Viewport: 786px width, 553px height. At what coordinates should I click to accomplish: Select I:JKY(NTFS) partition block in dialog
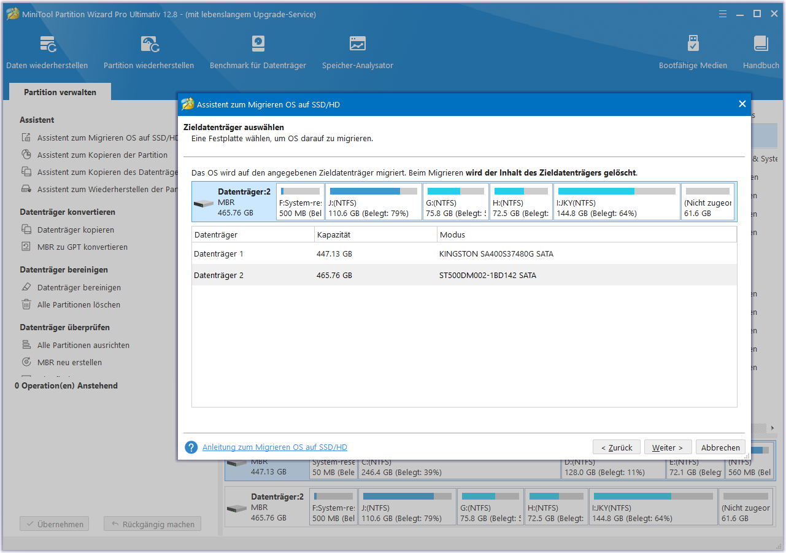tap(617, 201)
